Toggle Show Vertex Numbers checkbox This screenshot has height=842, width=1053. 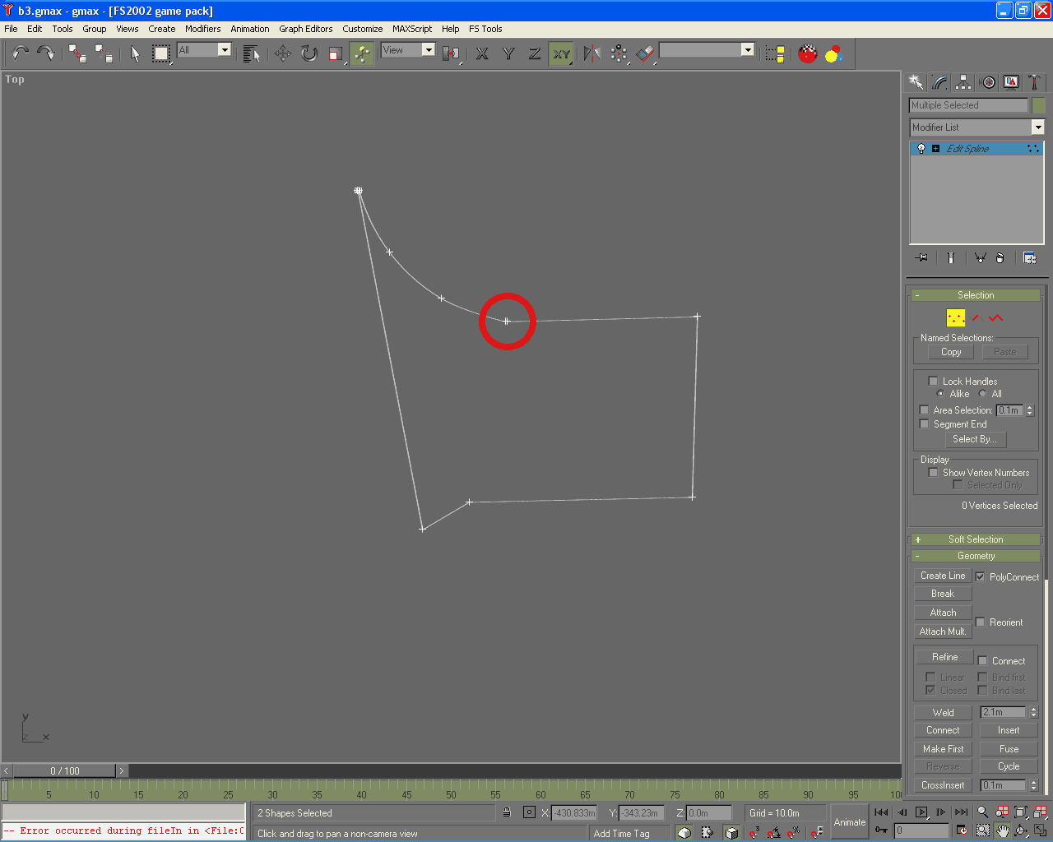[933, 472]
